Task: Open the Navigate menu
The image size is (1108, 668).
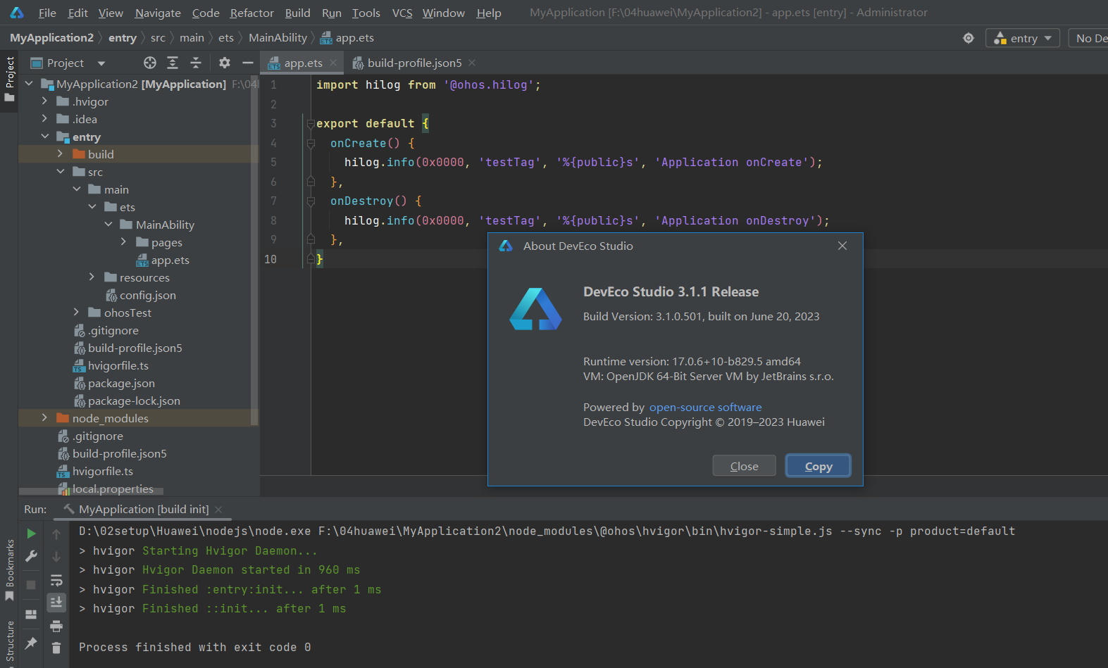Action: click(158, 13)
